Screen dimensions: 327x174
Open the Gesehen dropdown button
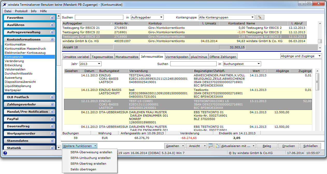(x=175, y=146)
